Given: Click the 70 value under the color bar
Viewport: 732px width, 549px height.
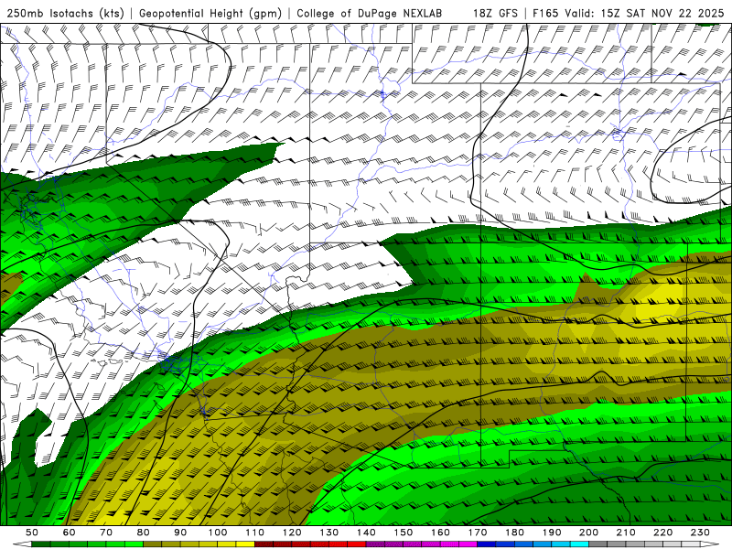Looking at the screenshot, I should (x=106, y=533).
